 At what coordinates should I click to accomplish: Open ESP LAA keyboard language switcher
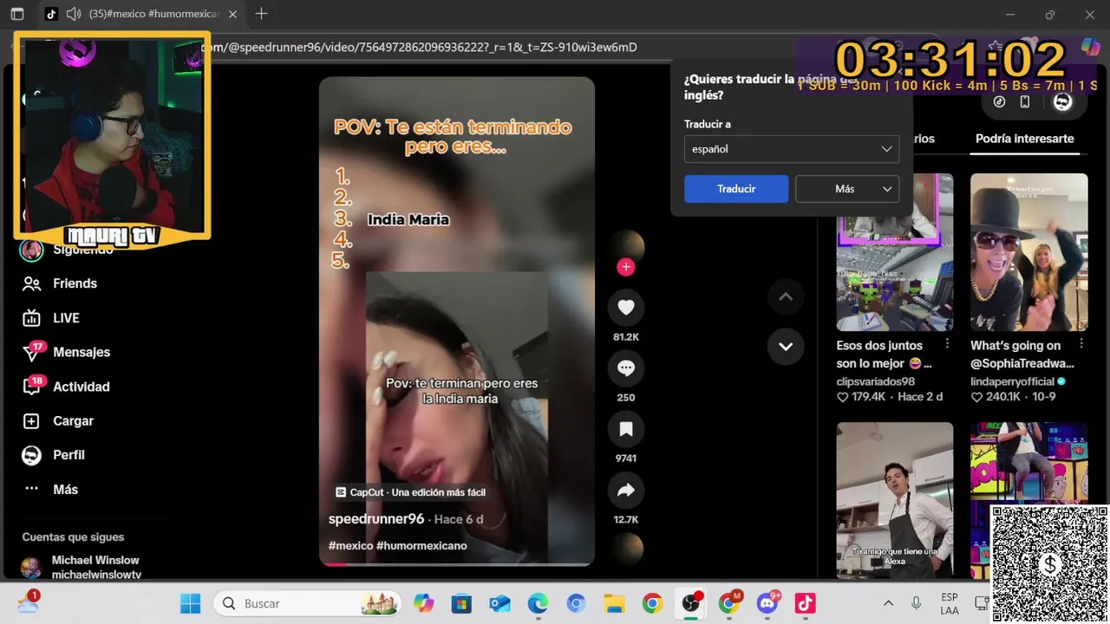(949, 603)
